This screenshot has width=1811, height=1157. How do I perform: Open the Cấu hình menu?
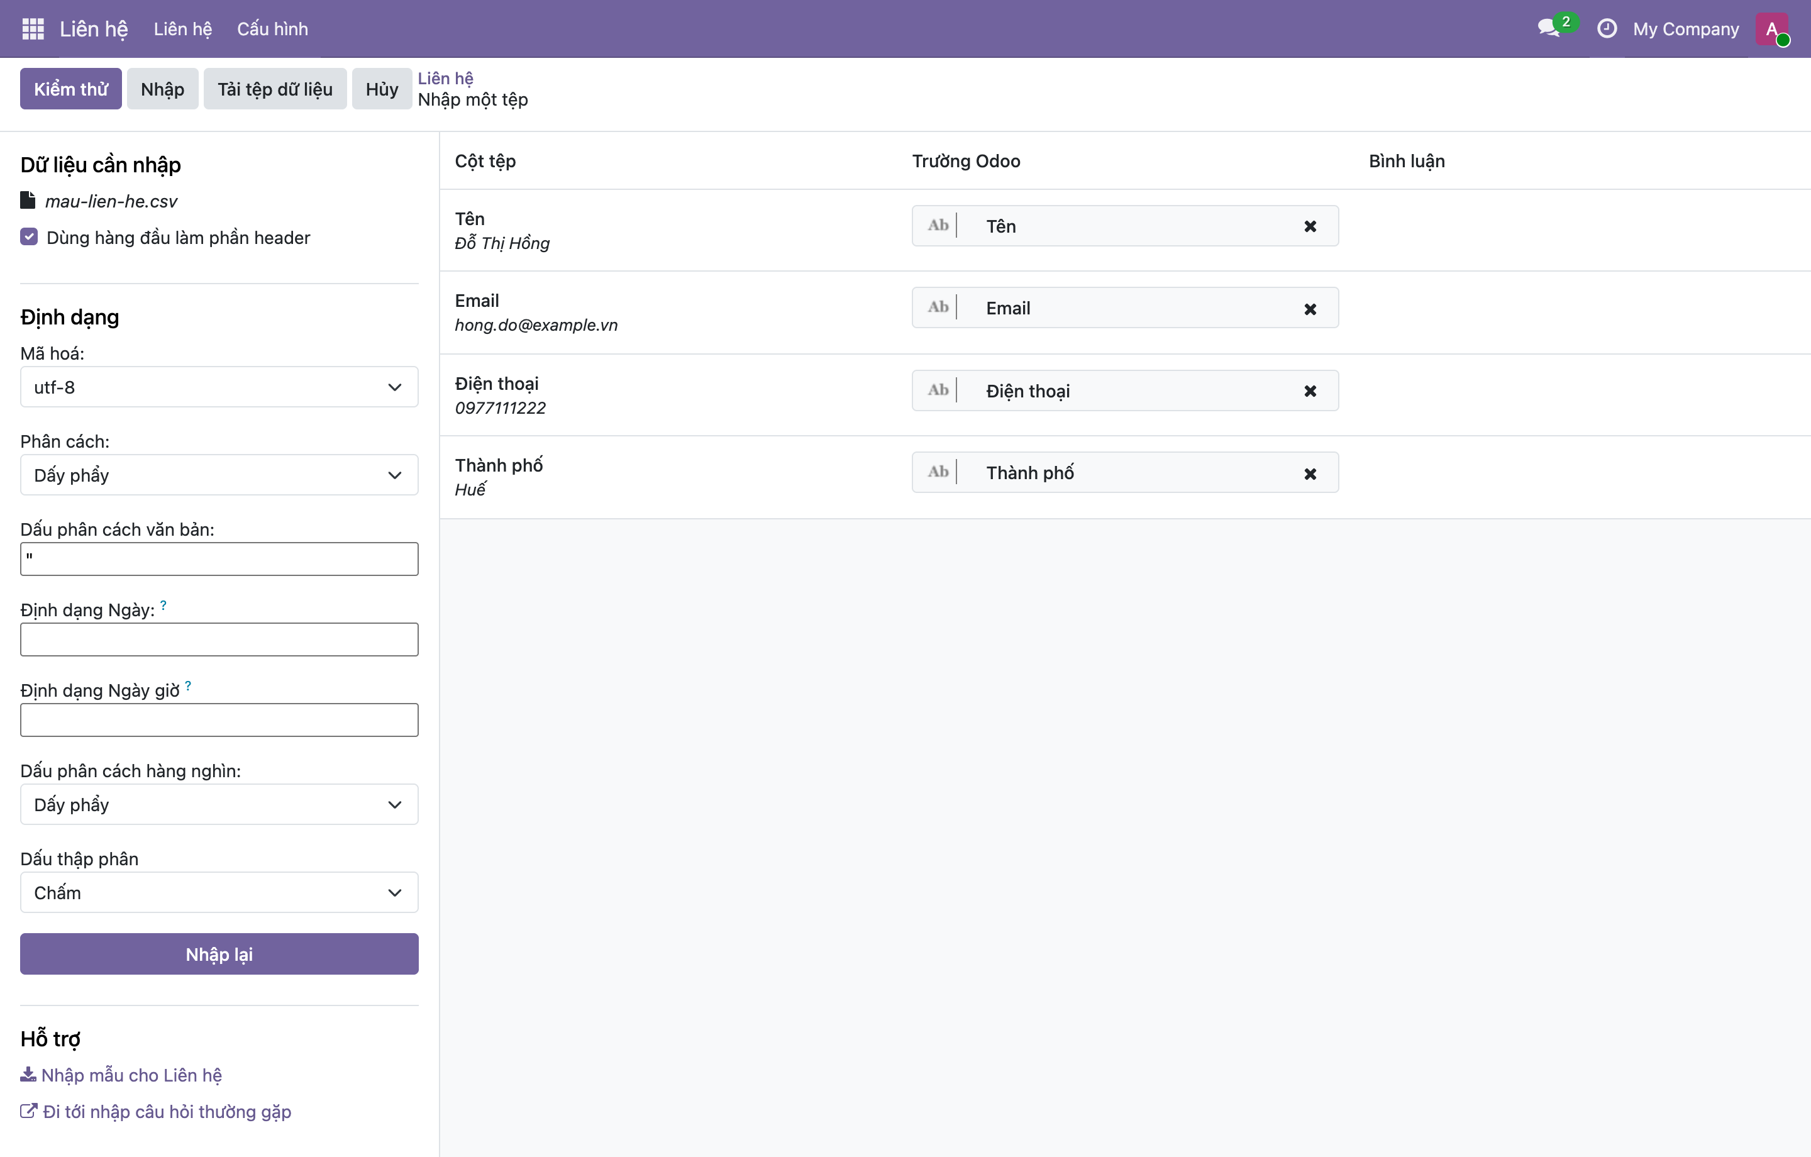point(272,28)
